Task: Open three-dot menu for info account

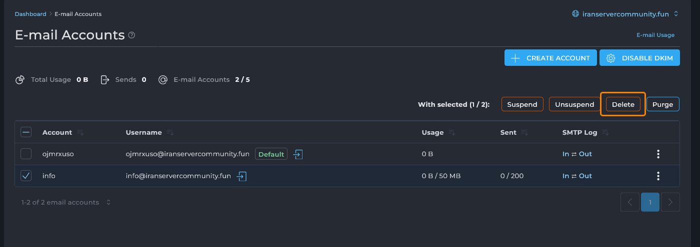Action: point(658,176)
